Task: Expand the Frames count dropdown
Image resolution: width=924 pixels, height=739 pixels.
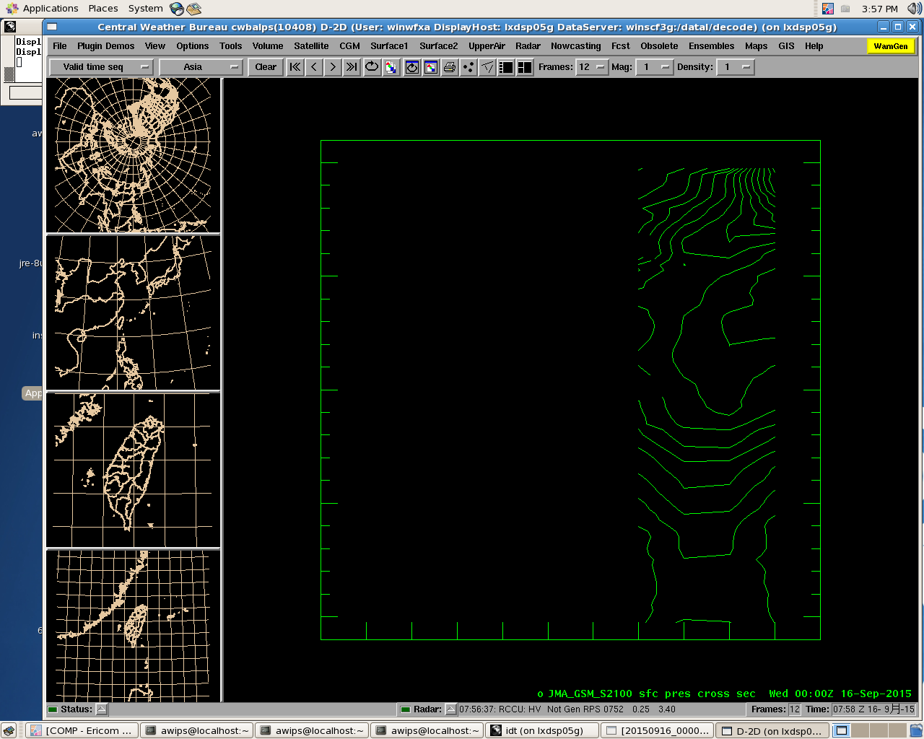Action: tap(592, 67)
